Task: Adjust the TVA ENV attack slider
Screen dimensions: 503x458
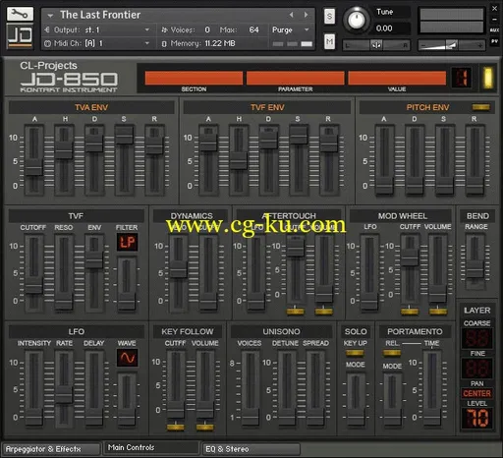Action: point(34,167)
